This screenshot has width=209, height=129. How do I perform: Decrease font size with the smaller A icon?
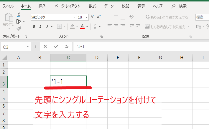pyautogui.click(x=99, y=17)
